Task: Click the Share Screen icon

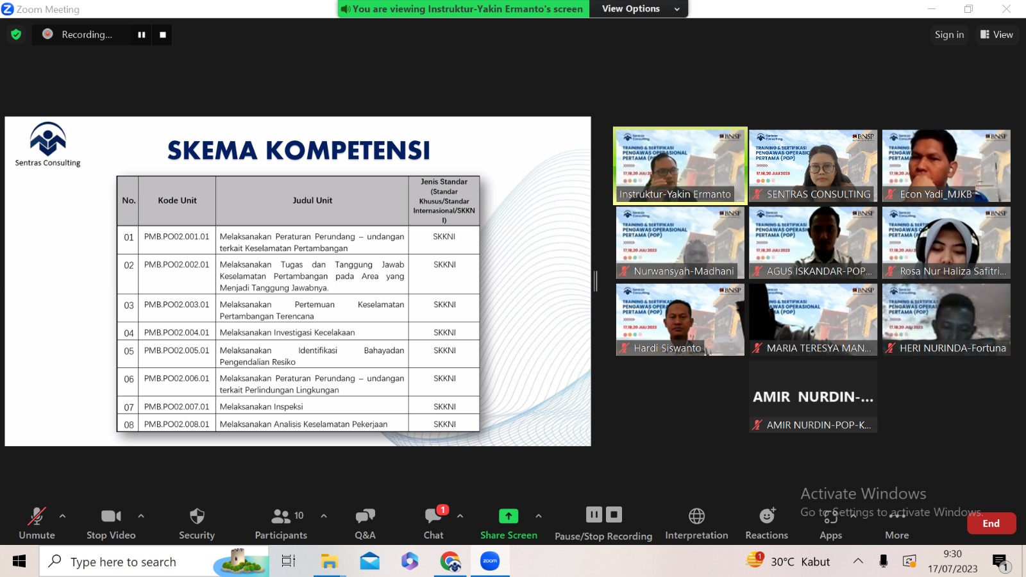Action: click(x=508, y=515)
